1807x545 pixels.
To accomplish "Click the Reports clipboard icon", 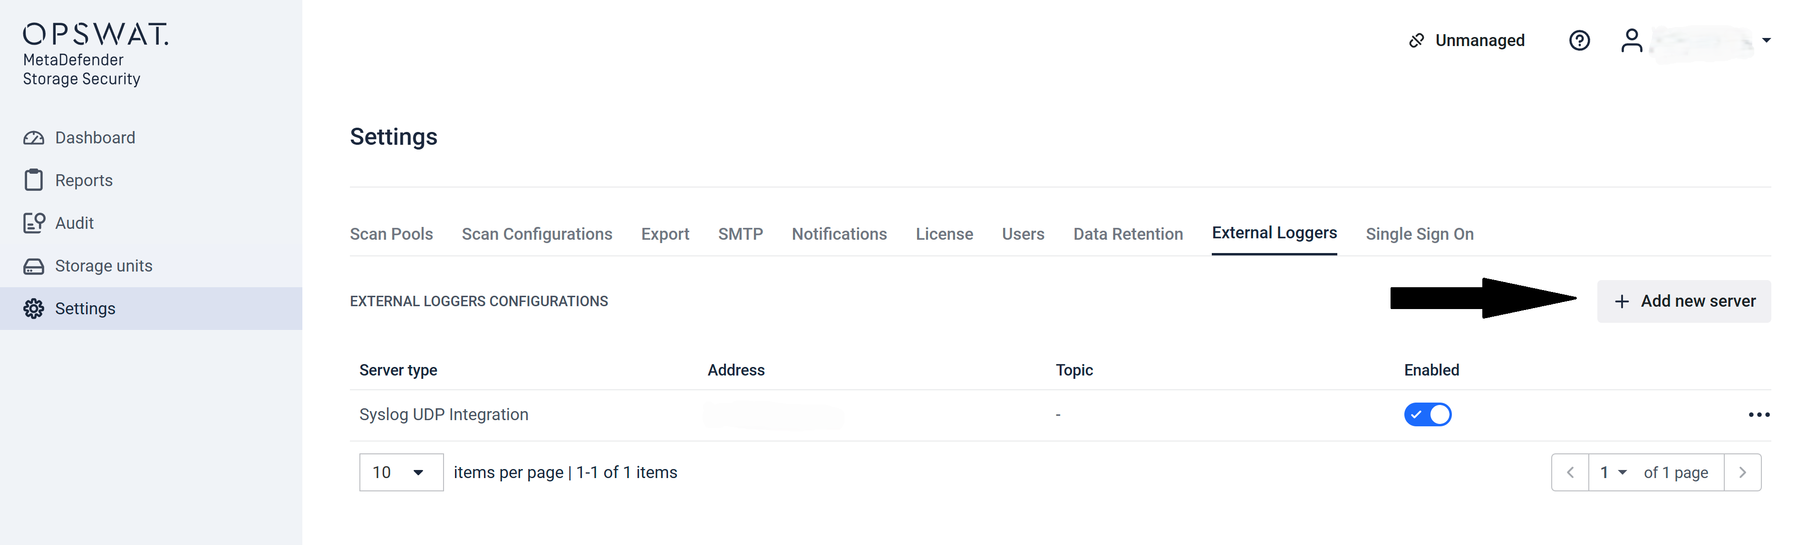I will (x=34, y=180).
